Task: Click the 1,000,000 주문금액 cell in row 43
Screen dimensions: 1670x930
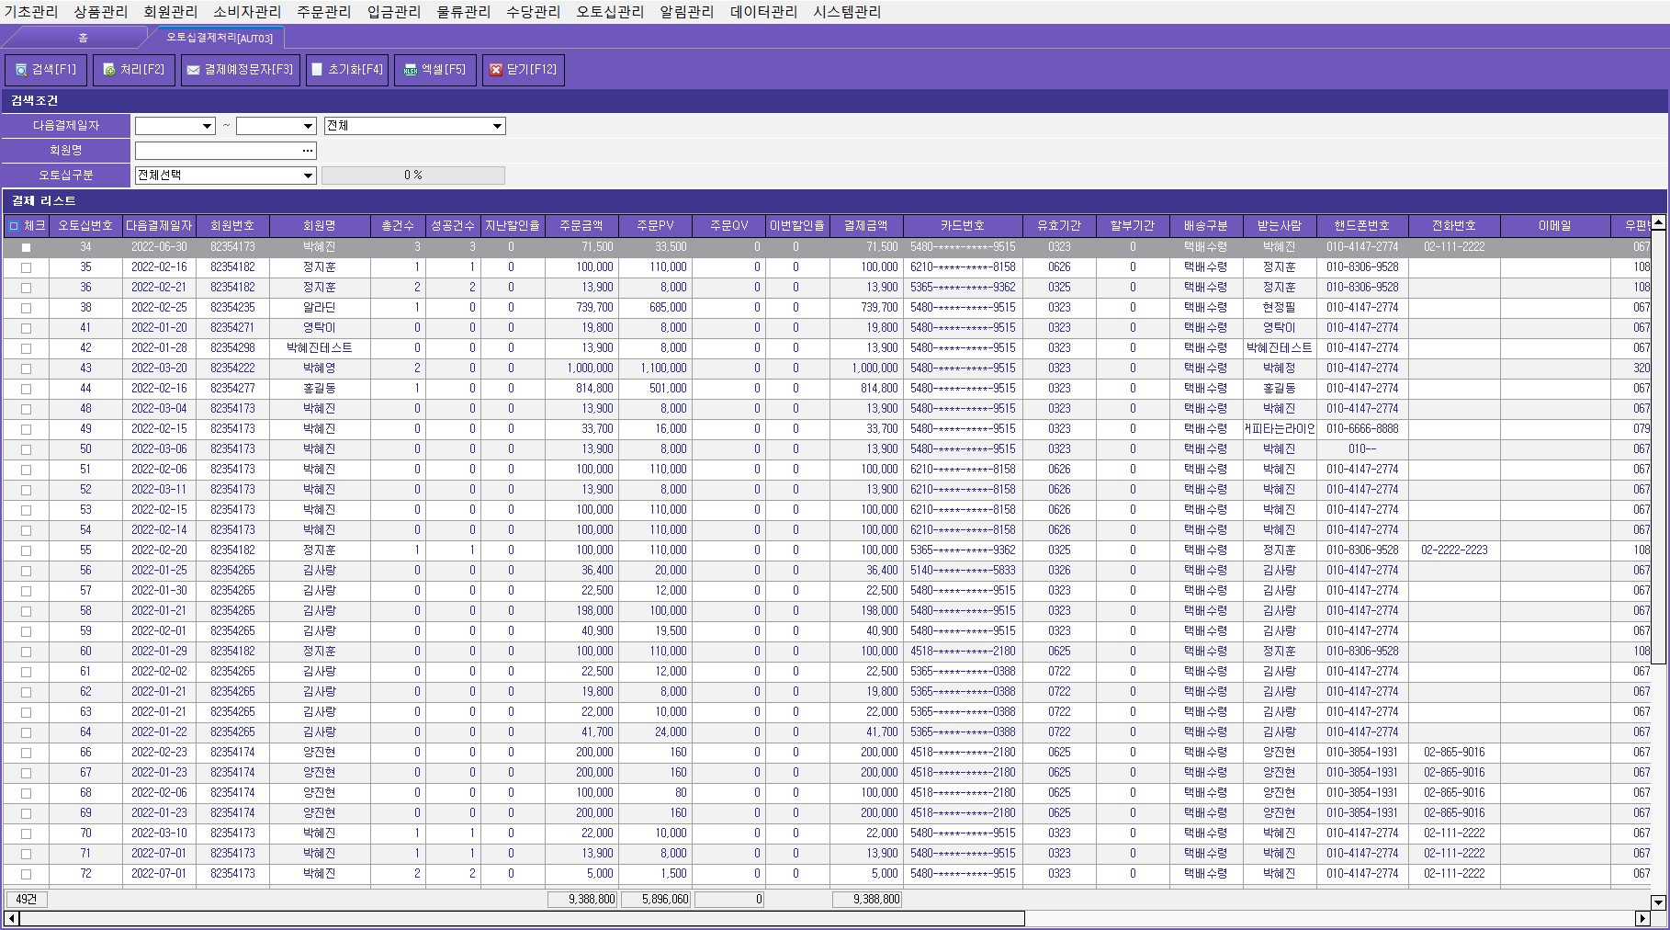Action: (581, 369)
